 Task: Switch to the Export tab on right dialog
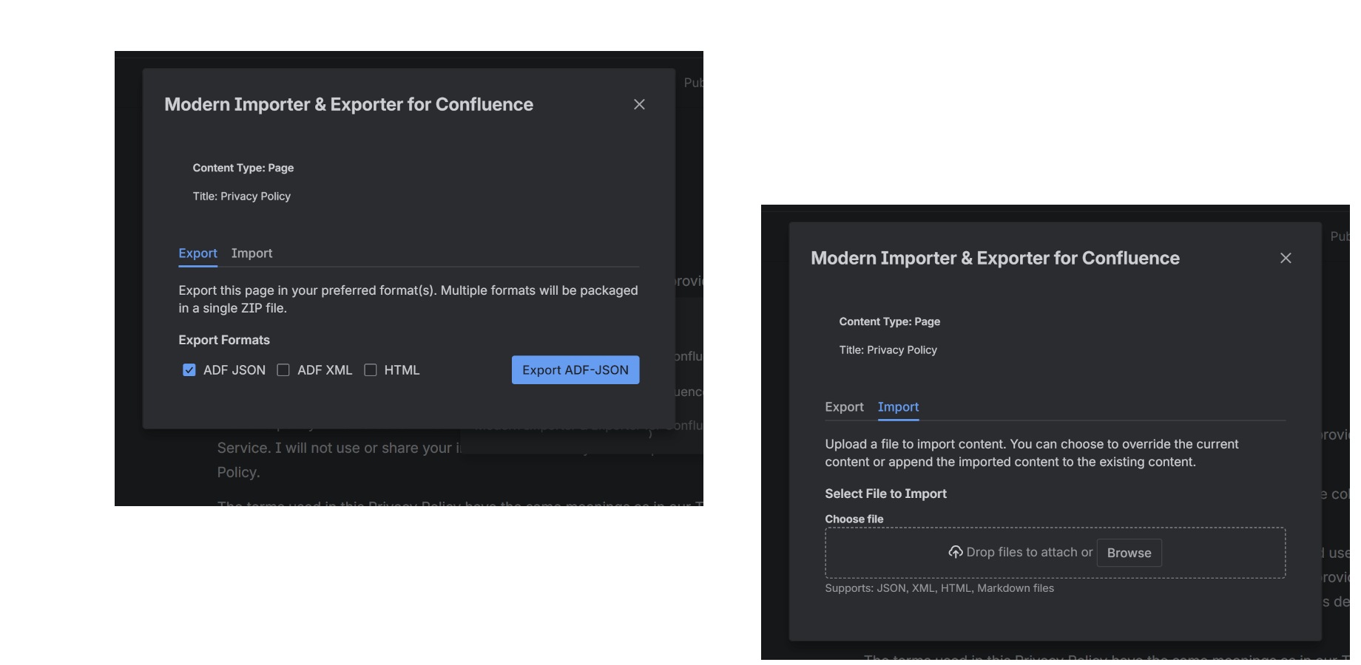point(844,406)
